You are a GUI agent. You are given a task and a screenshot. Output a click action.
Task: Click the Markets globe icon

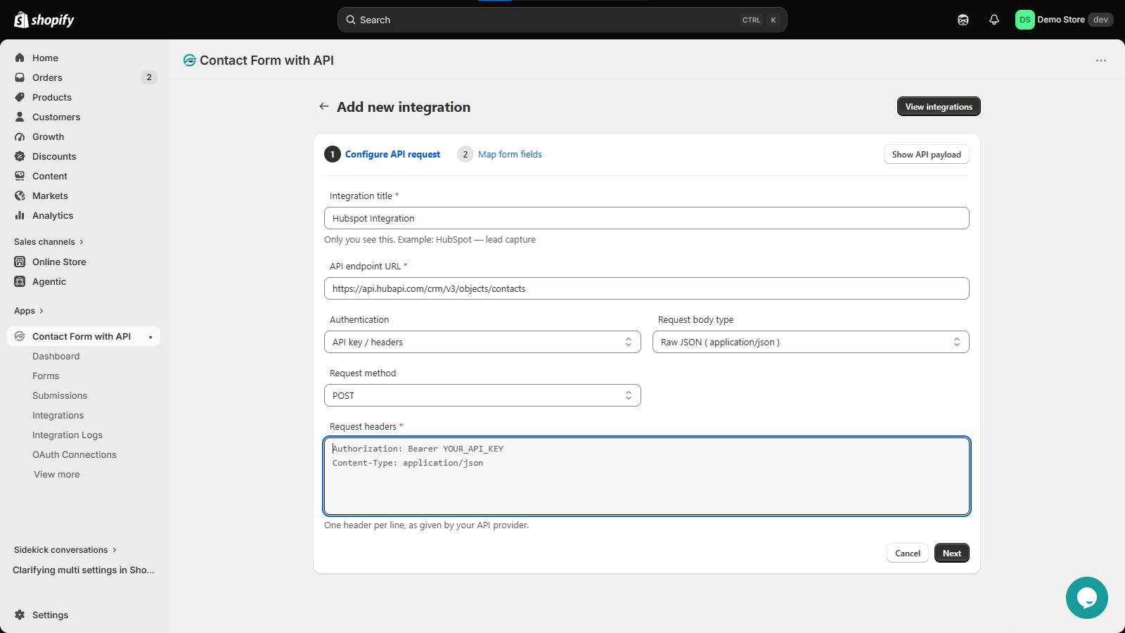20,196
